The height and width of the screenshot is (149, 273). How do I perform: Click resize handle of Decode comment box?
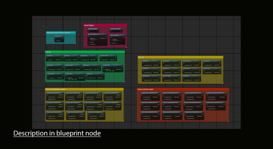(222, 83)
